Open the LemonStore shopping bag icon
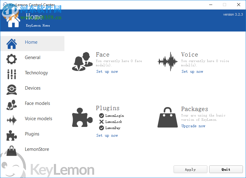The height and width of the screenshot is (178, 246). click(11, 150)
